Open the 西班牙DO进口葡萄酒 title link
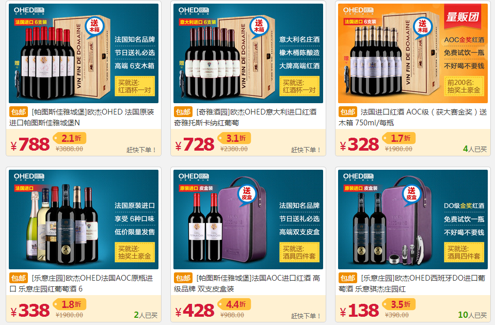The image size is (495, 325). tap(412, 283)
